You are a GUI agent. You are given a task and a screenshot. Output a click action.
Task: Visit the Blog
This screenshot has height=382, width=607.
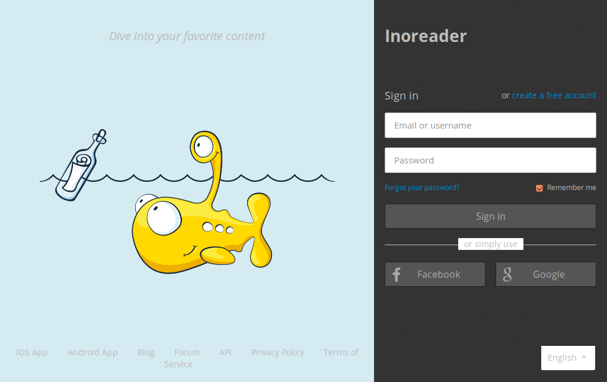[146, 352]
